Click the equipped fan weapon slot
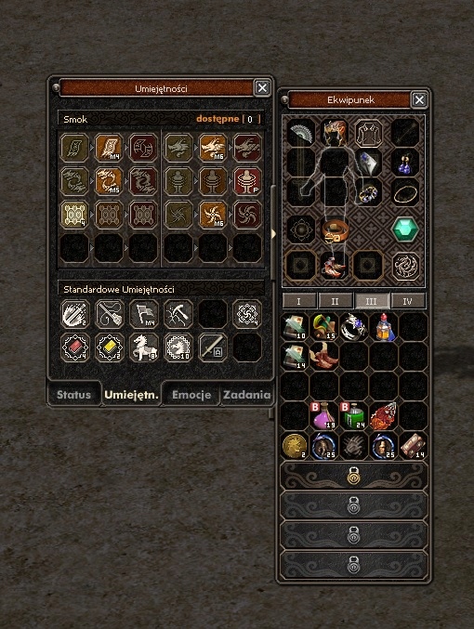The width and height of the screenshot is (474, 629). (302, 132)
